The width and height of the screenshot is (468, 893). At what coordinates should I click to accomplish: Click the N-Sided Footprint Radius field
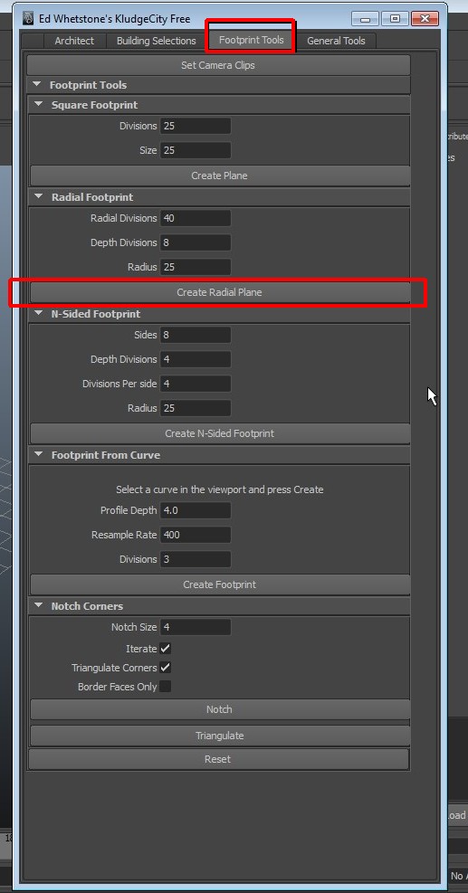pos(196,408)
